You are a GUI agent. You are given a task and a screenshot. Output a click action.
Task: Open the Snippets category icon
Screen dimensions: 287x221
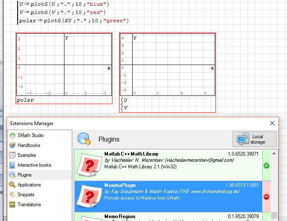[x=12, y=195]
